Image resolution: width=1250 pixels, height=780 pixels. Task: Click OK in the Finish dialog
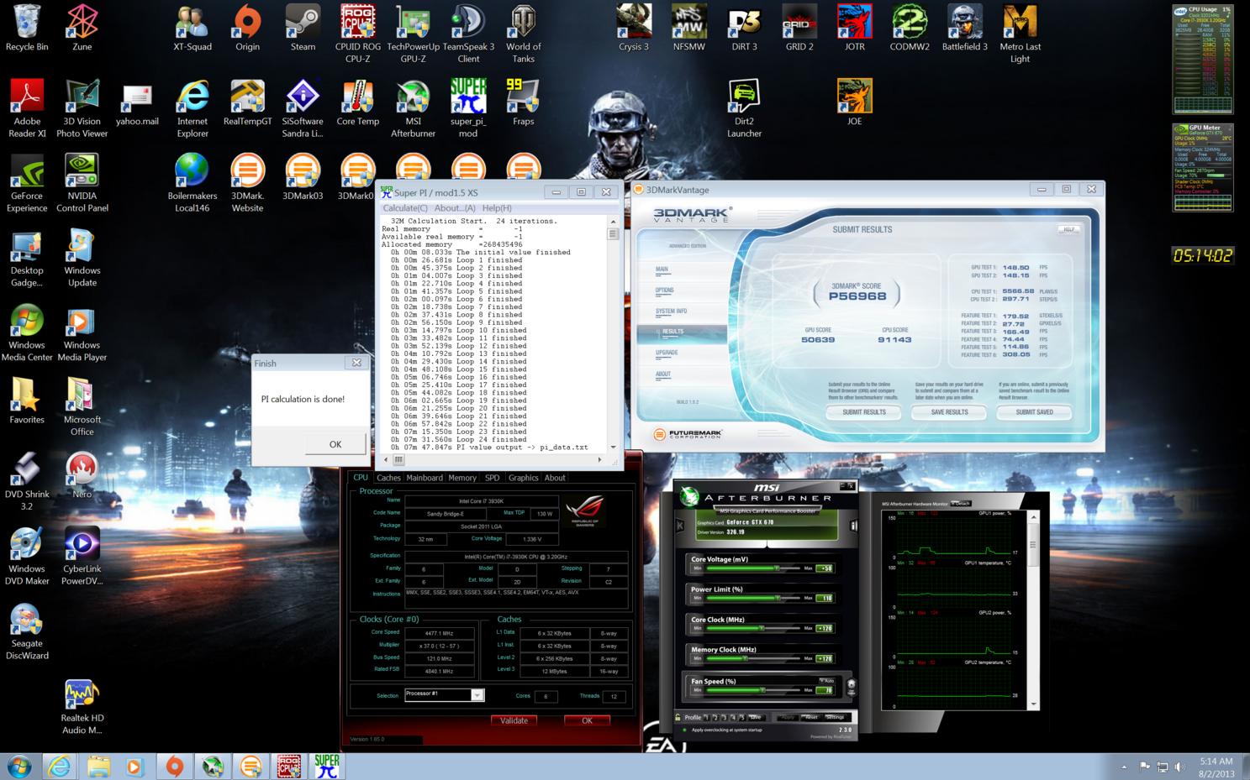(x=335, y=444)
